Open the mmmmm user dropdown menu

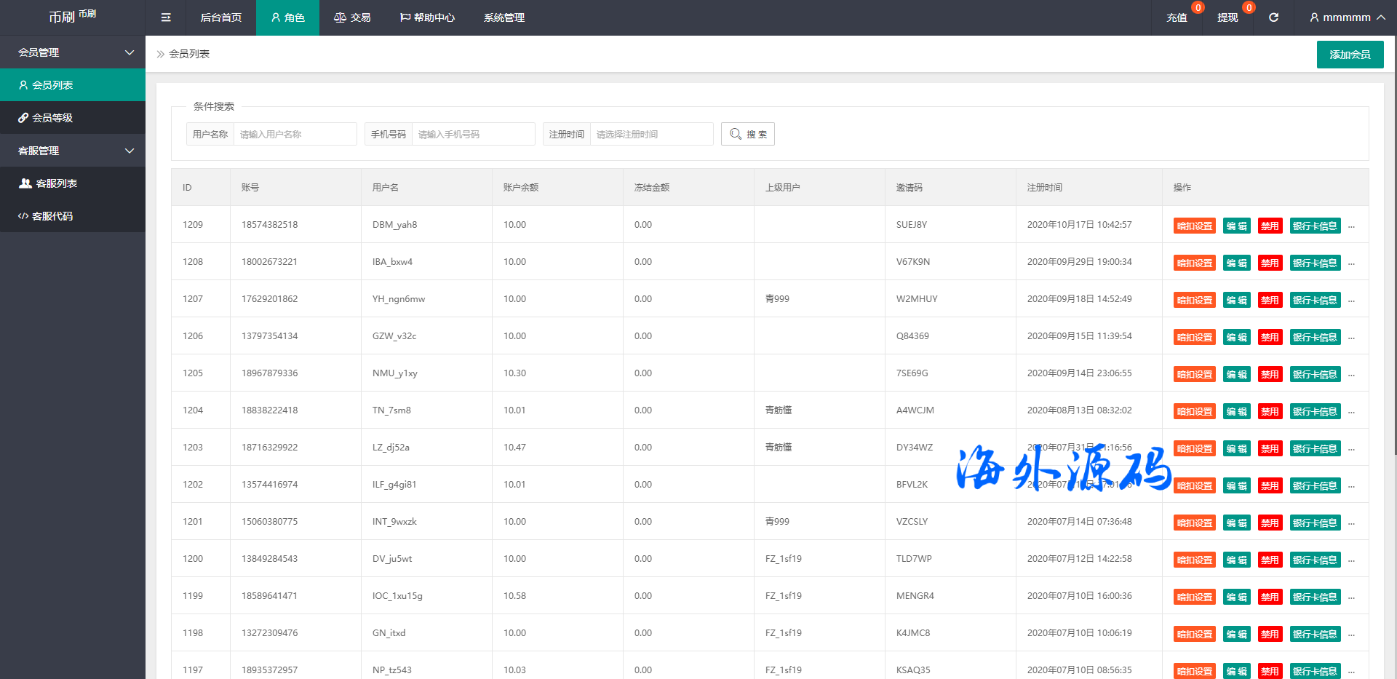point(1346,17)
